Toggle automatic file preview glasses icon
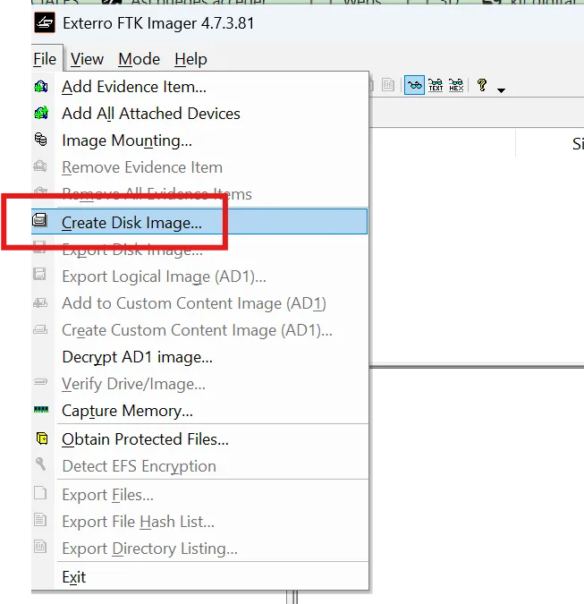Viewport: 584px width, 604px height. click(x=414, y=85)
